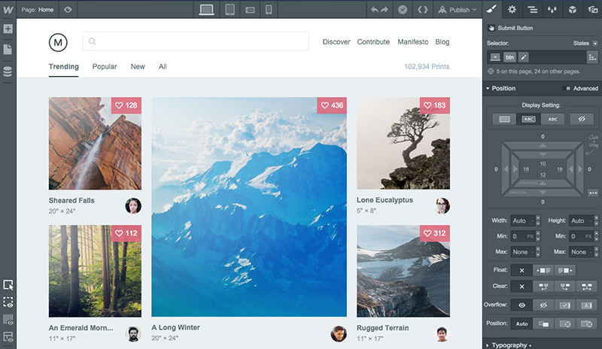The image size is (602, 349).
Task: Open the CMS Collections database icon
Action: [8, 71]
